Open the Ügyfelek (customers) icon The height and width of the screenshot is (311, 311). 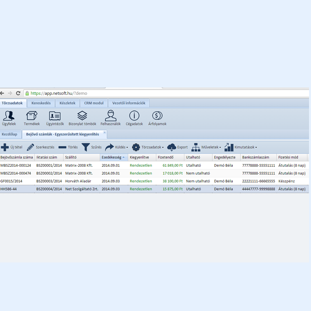point(8,116)
